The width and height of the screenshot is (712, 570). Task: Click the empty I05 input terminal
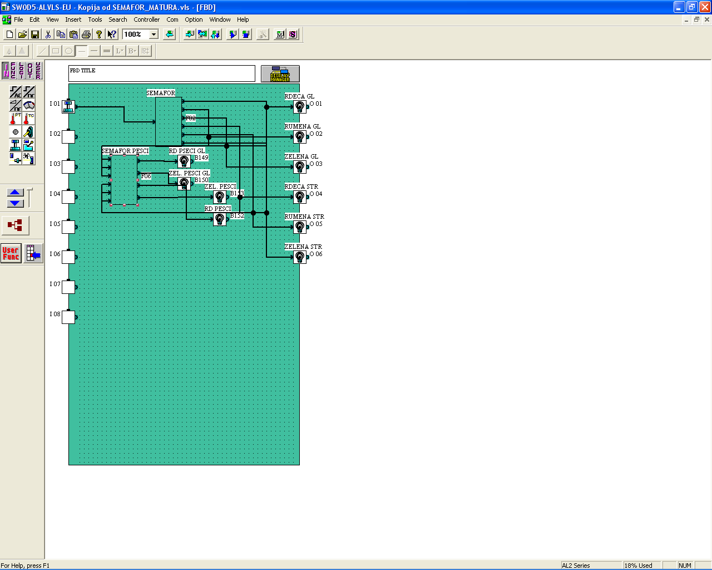(x=68, y=227)
